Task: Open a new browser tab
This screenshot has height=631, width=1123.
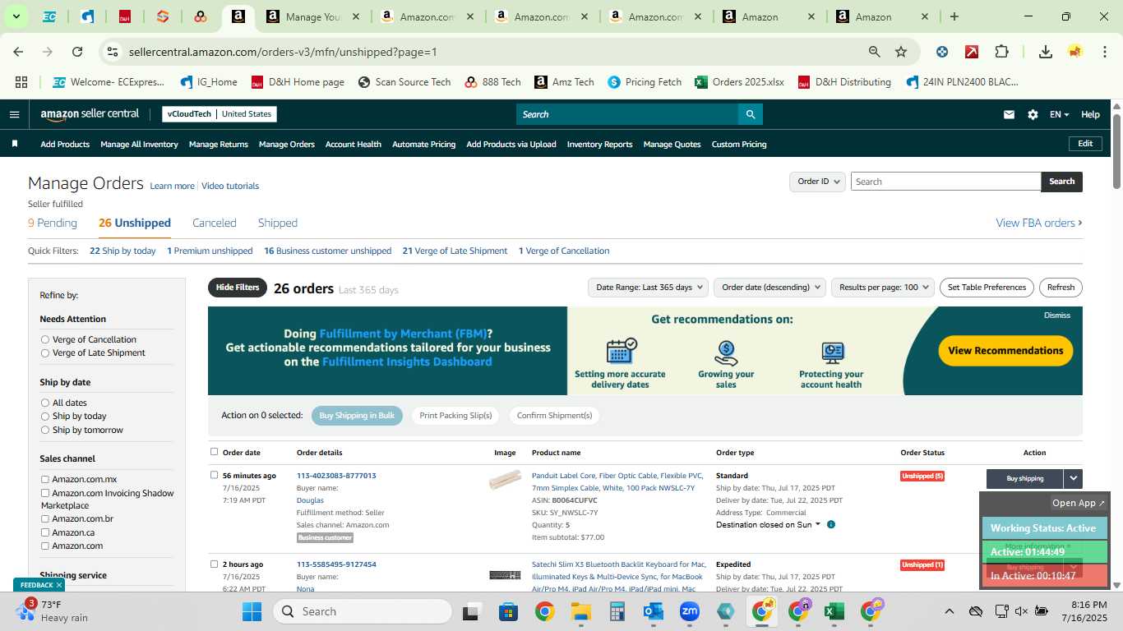Action: pyautogui.click(x=954, y=16)
